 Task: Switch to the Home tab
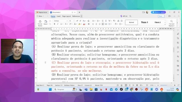53,16
